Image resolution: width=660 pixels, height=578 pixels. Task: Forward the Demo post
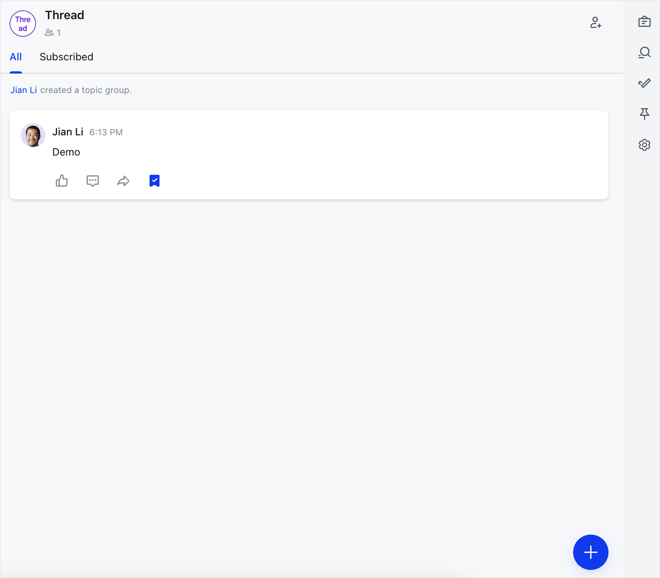tap(124, 181)
